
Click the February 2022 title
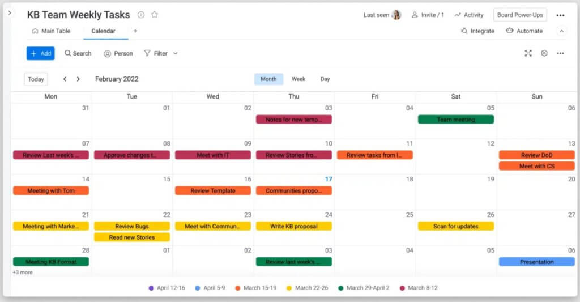tap(117, 79)
